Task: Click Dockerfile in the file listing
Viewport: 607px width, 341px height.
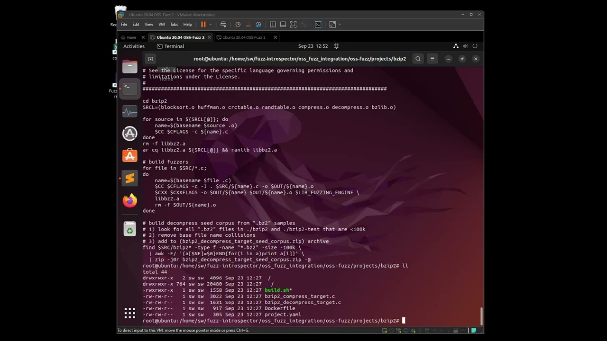Action: (x=280, y=308)
